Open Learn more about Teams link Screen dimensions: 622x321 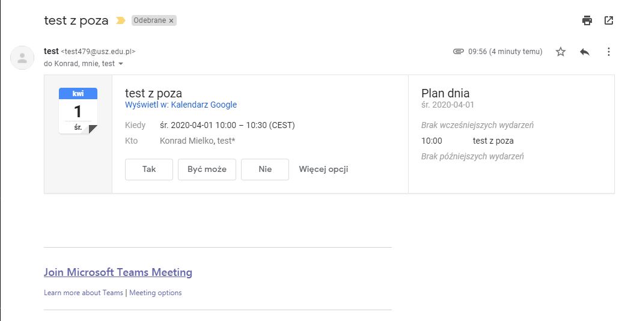point(84,293)
